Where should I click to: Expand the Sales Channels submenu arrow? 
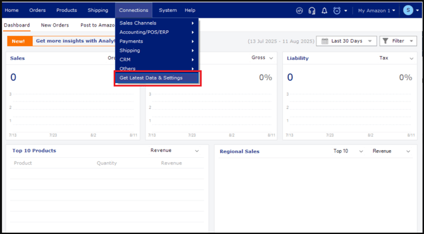tap(192, 23)
